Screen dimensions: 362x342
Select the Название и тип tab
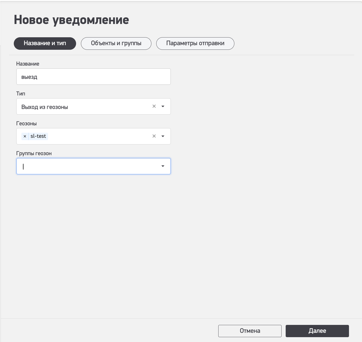(x=45, y=43)
